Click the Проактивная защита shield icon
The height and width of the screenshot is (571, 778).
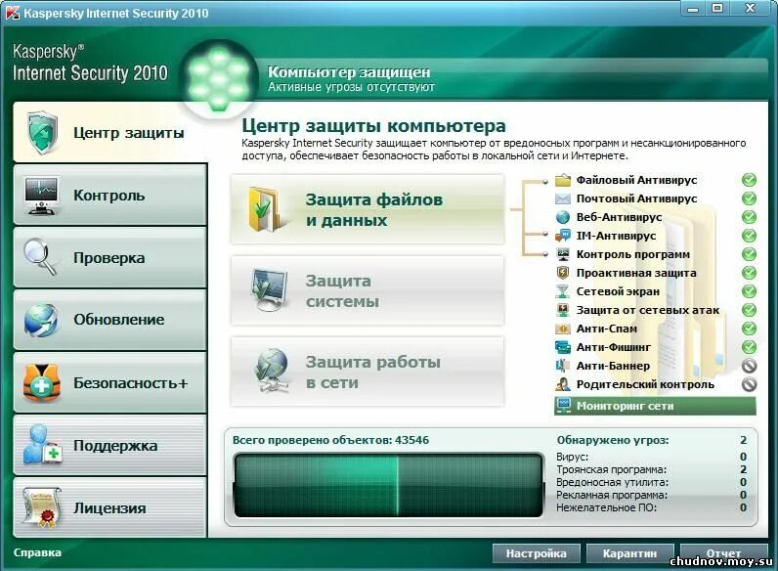point(563,273)
